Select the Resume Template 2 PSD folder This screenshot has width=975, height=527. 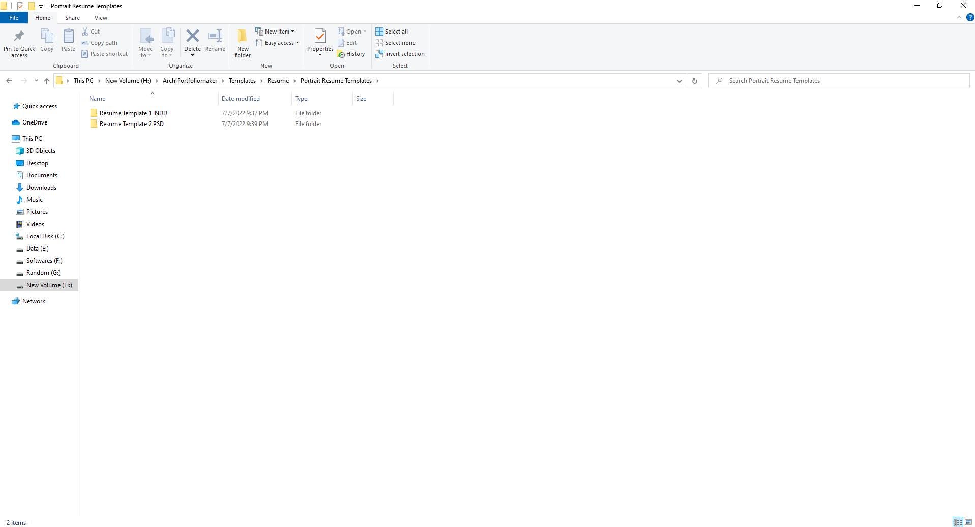coord(131,124)
